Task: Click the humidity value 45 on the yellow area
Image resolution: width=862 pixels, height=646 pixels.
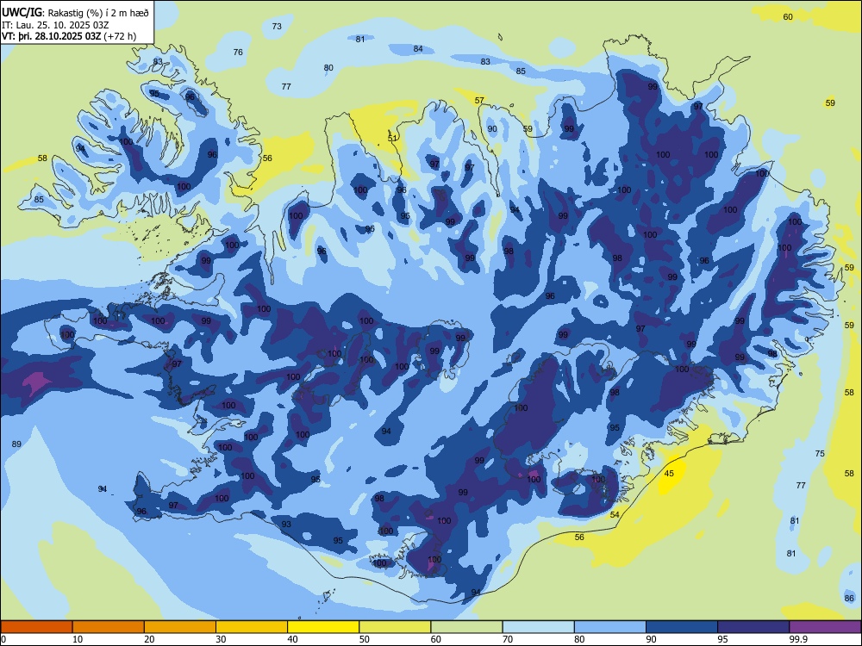Action: tap(669, 473)
